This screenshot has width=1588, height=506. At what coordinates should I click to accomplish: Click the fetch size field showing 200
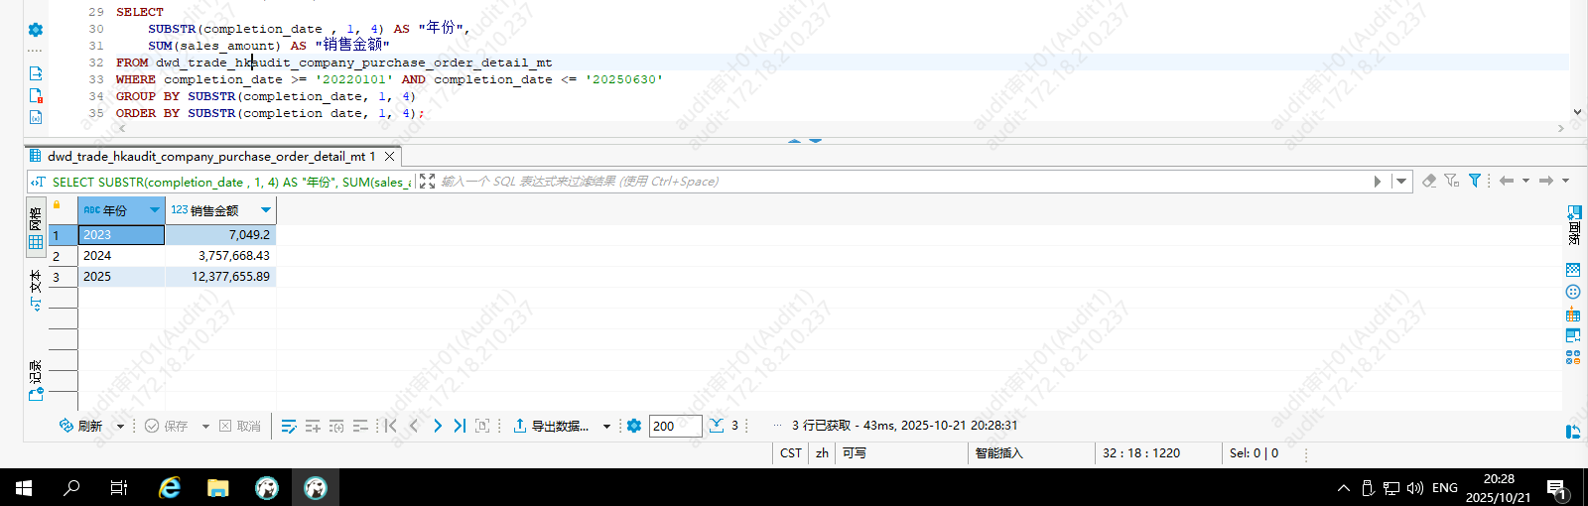tap(675, 426)
